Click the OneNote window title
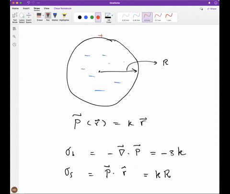The image size is (230, 194). [115, 3]
